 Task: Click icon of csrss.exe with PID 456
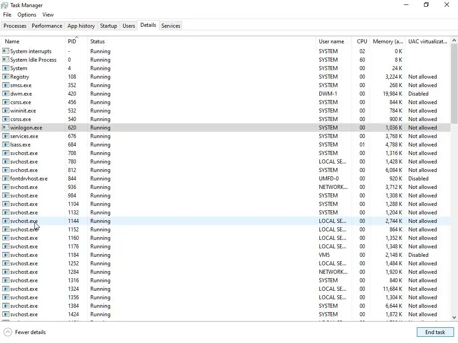point(5,102)
